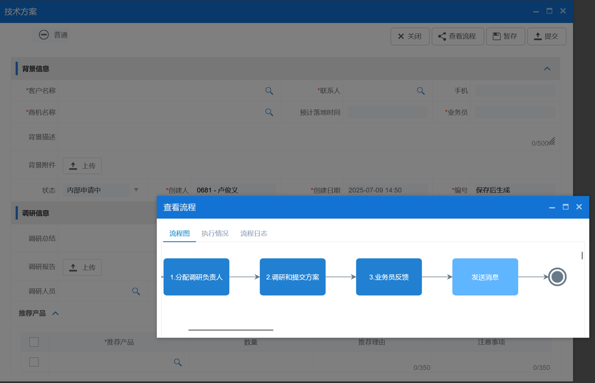Toggle the 普通 priority indicator
Image resolution: width=595 pixels, height=383 pixels.
61,34
